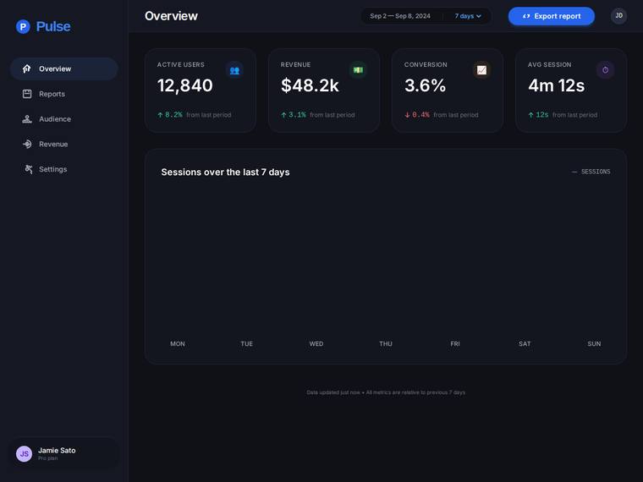Click the Export report button
The height and width of the screenshot is (482, 643).
click(551, 16)
